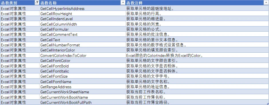This screenshot has height=105, width=269.
Task: Click the comment 获取当前工作薄全路径。
Action: click(x=148, y=102)
